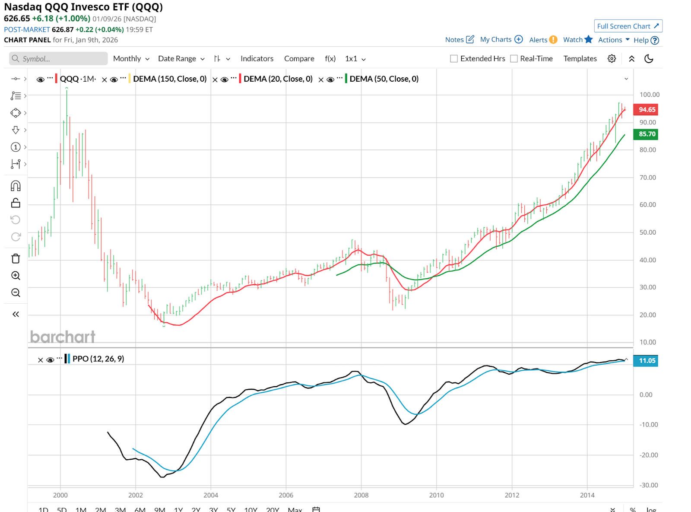The image size is (691, 512).
Task: Open chart settings gear icon
Action: point(612,59)
